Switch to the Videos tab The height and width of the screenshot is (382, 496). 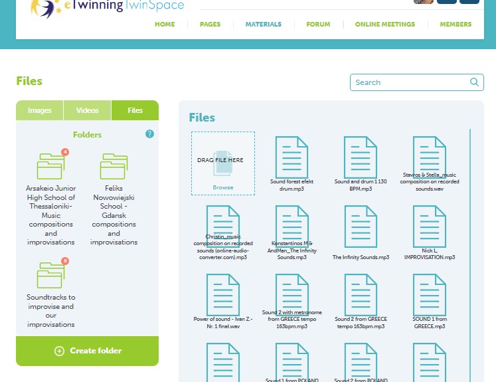[x=87, y=110]
